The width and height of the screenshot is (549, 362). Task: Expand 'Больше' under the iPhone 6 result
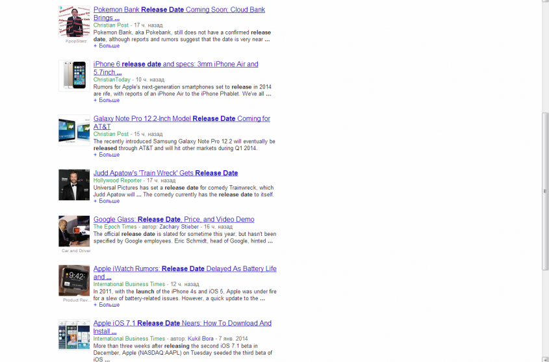coord(107,101)
